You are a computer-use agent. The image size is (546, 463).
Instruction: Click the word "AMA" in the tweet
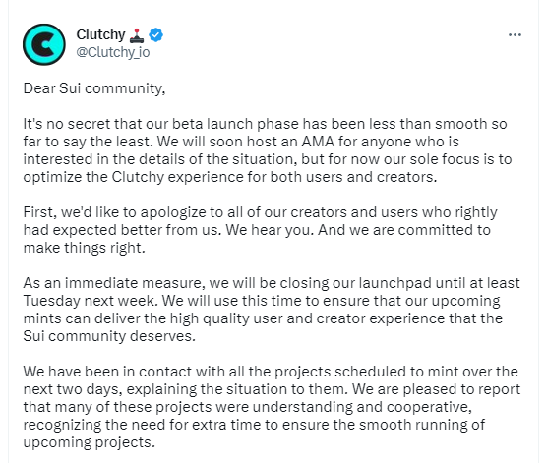tap(319, 142)
